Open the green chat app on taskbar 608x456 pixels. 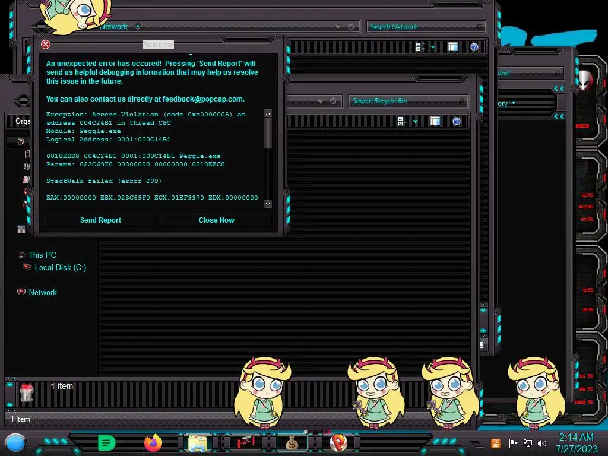(107, 443)
